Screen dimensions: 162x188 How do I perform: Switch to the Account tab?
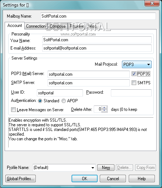15,25
